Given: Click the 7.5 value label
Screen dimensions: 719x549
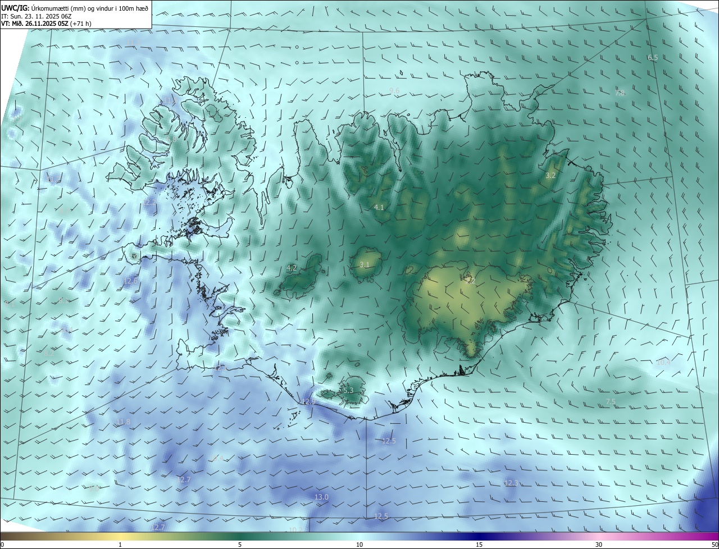Looking at the screenshot, I should point(611,402).
